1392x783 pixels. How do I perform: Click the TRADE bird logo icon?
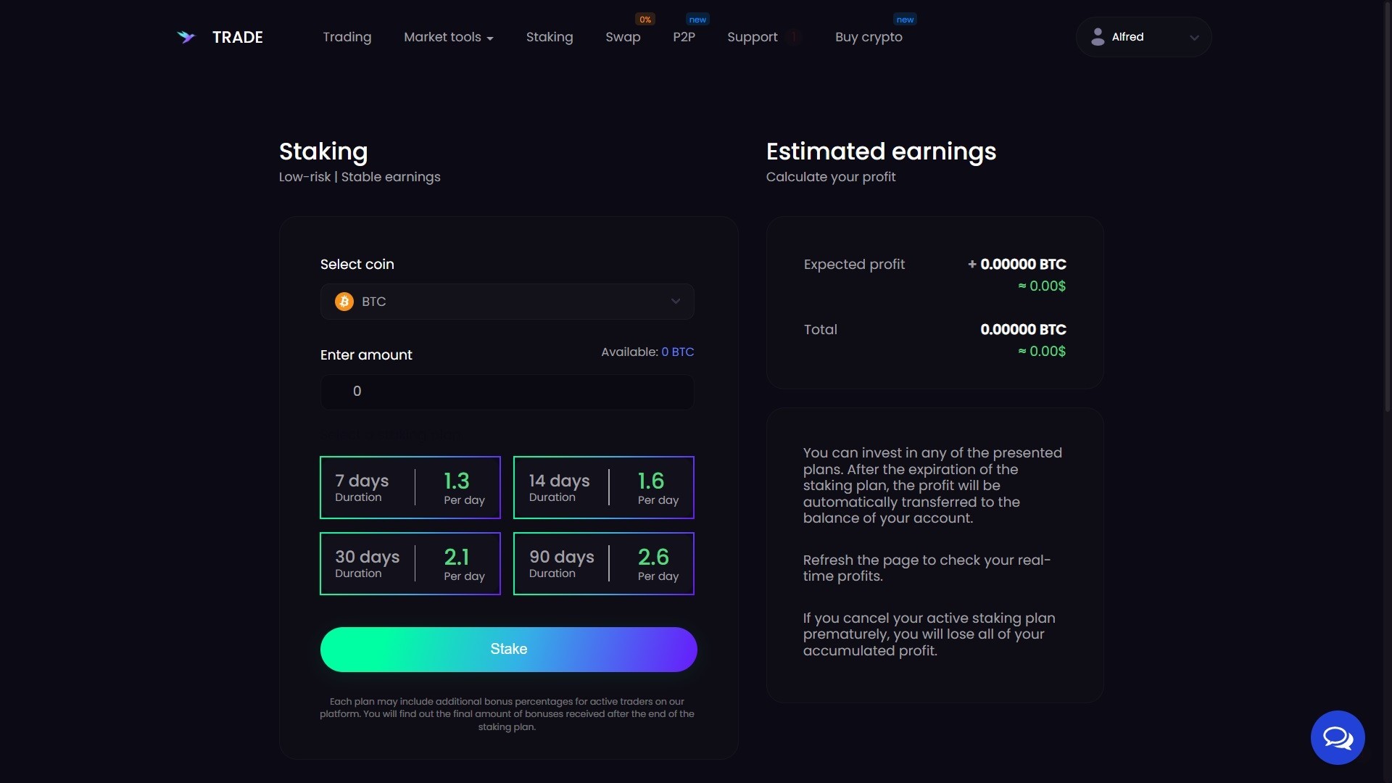[186, 37]
